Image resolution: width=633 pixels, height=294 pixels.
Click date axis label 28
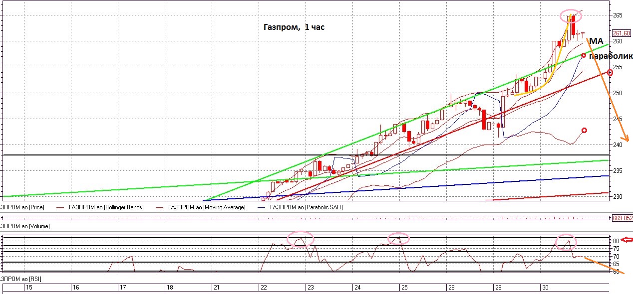(451, 288)
